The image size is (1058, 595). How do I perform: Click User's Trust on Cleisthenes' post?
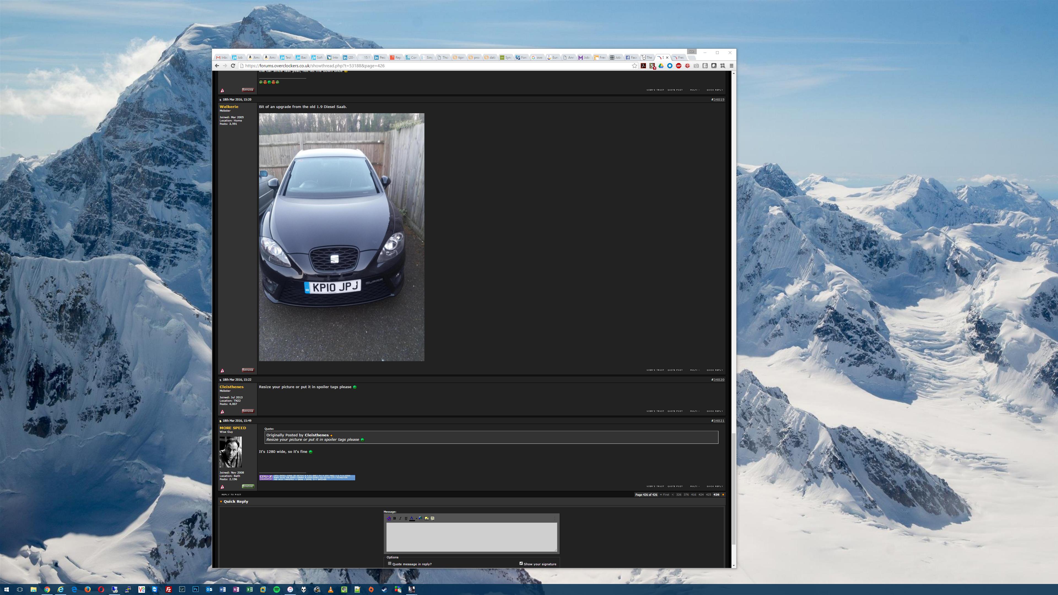(x=656, y=411)
